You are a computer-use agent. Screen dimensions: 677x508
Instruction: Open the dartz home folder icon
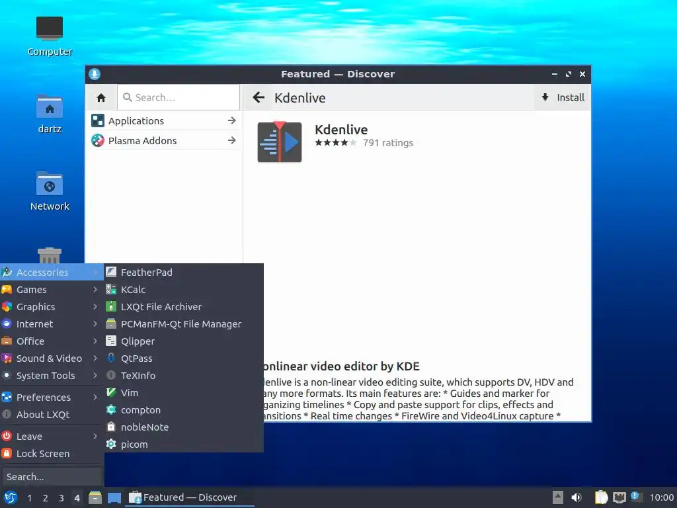(x=49, y=106)
